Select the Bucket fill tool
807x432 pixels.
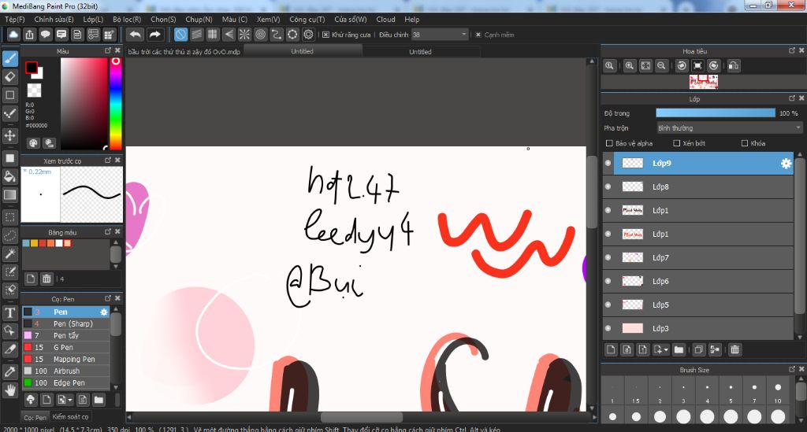pyautogui.click(x=9, y=177)
